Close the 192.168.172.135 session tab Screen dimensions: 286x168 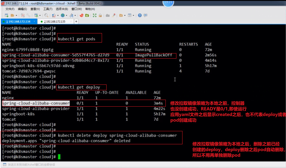[71, 22]
